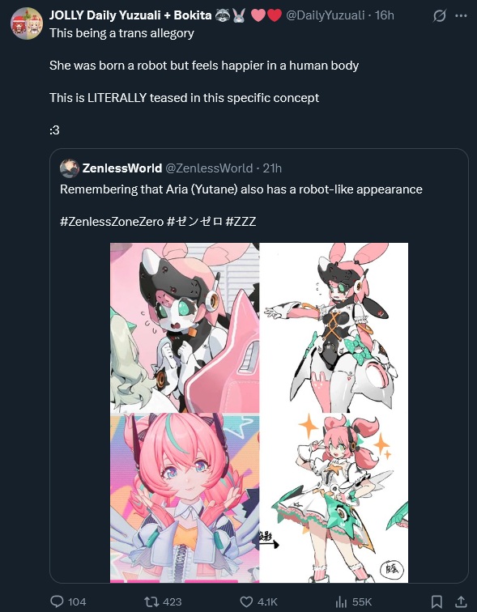Viewport: 477px width, 612px height.
Task: View the pink-haired anime girl close-up image
Action: (x=185, y=498)
